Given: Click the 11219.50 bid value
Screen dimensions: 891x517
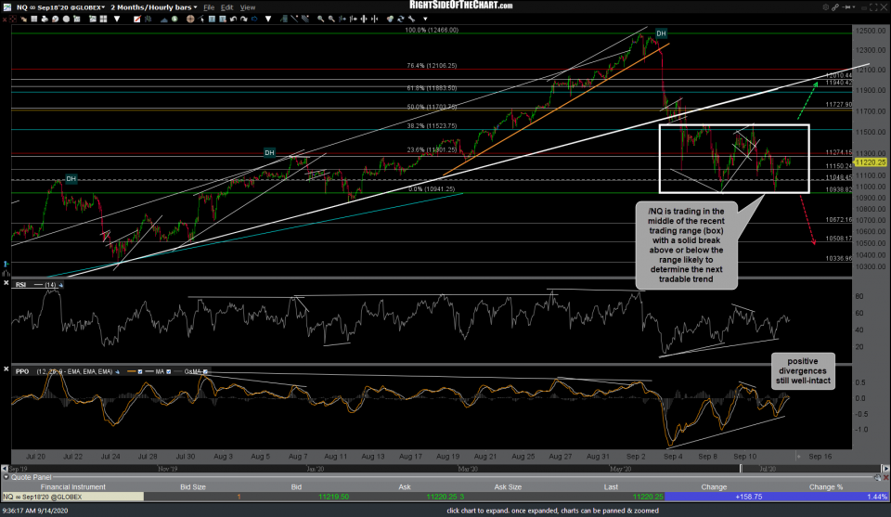Looking at the screenshot, I should tap(333, 497).
